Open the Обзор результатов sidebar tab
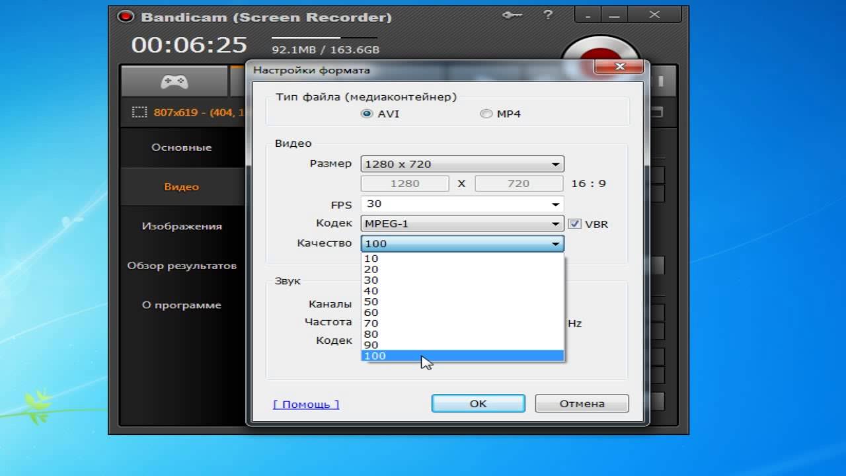The height and width of the screenshot is (476, 846). 182,266
